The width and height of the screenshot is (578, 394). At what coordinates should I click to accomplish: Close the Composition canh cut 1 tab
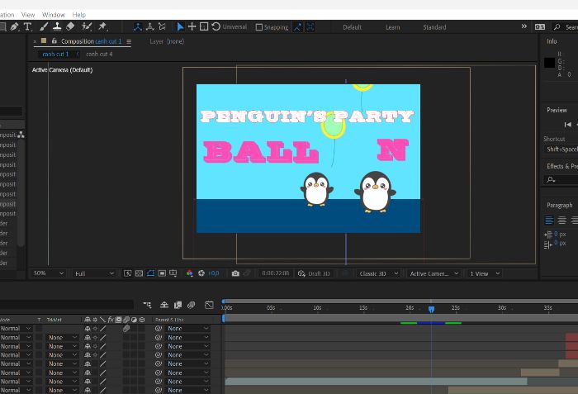point(36,41)
